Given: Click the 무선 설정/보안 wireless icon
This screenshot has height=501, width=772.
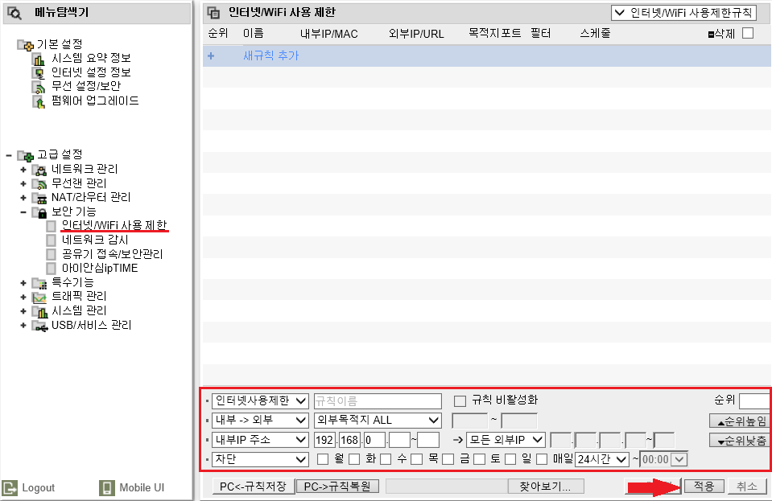Looking at the screenshot, I should [39, 88].
